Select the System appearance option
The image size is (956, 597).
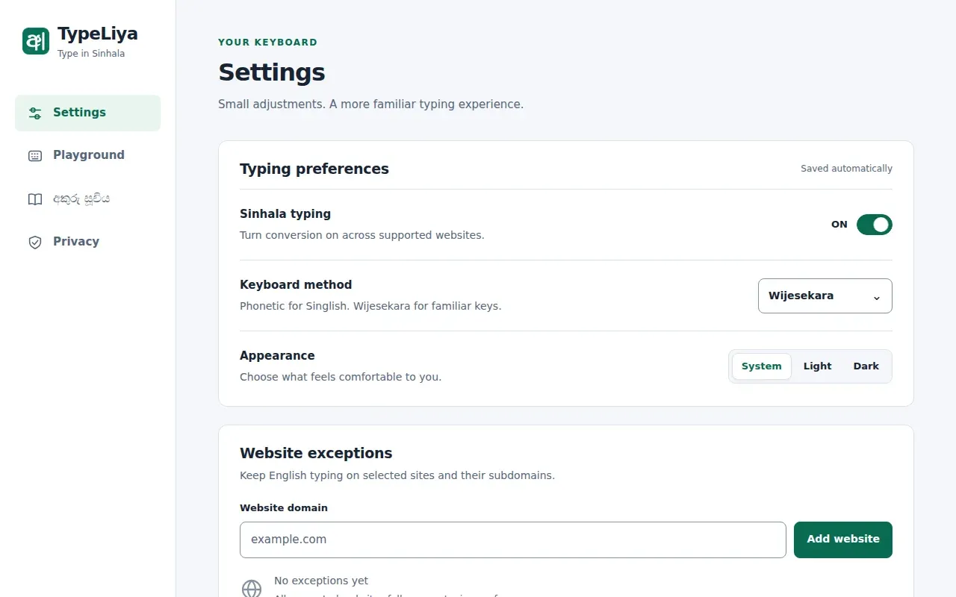(761, 366)
